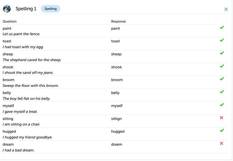Click the green checkmark for shook
The image size is (233, 161).
click(x=222, y=66)
